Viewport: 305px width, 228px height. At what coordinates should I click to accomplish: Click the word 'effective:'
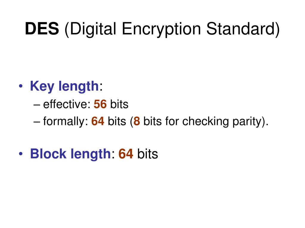point(67,104)
